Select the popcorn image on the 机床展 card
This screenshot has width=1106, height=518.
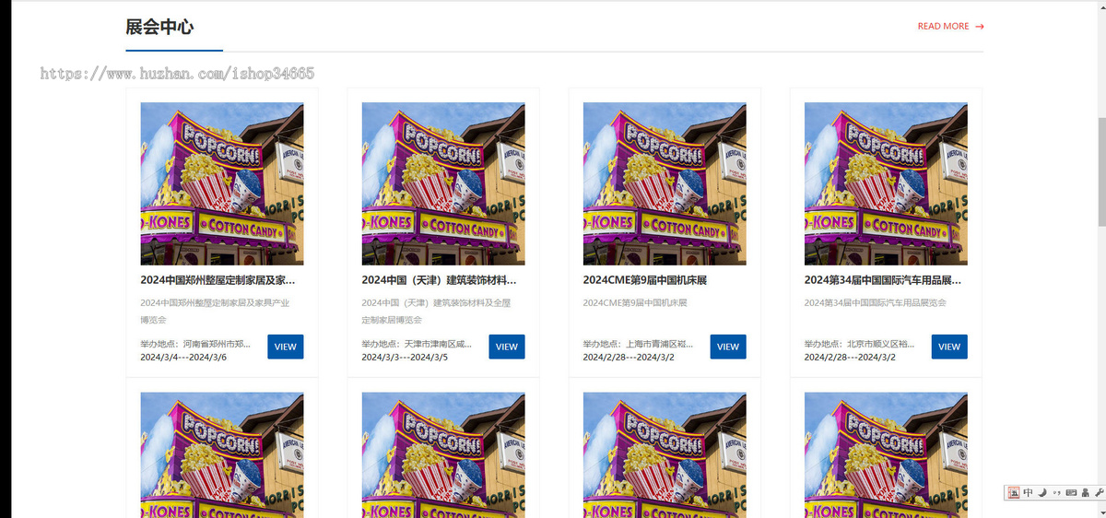(665, 183)
